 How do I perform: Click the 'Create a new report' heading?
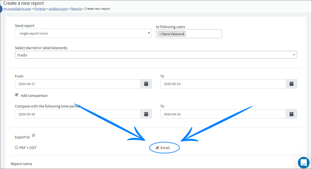pos(24,3)
